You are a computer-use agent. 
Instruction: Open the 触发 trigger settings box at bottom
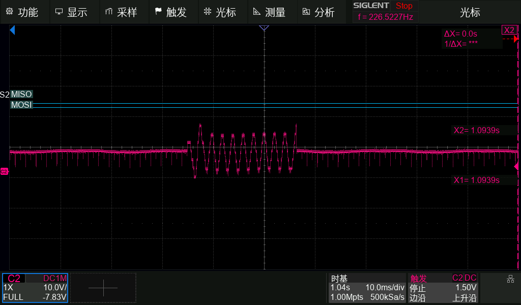[x=443, y=288]
